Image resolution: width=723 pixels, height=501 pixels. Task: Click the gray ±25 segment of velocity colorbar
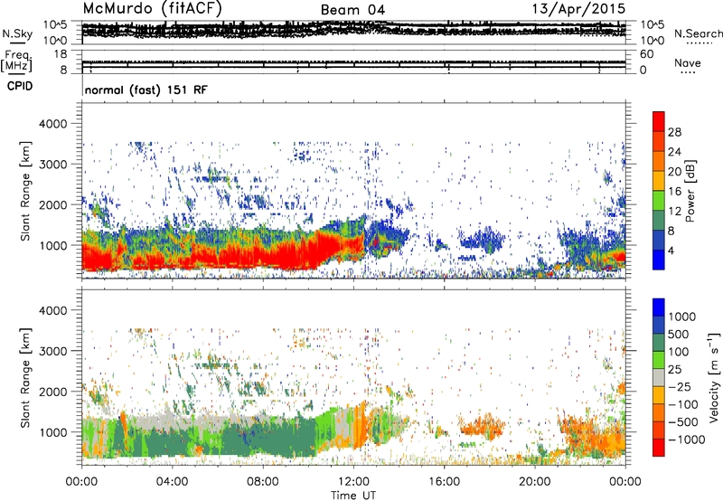[x=659, y=378]
